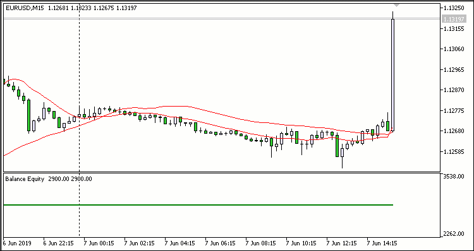Image resolution: width=474 pixels, height=251 pixels.
Task: Click the 1.13250 price axis label
Action: (x=453, y=8)
